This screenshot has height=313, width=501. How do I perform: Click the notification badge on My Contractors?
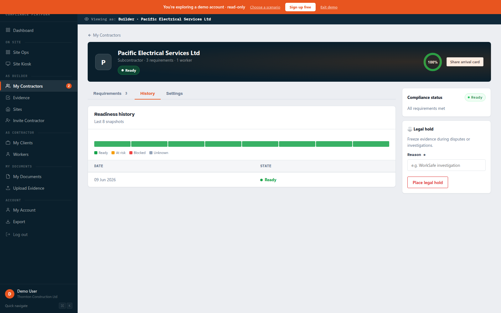coord(69,86)
